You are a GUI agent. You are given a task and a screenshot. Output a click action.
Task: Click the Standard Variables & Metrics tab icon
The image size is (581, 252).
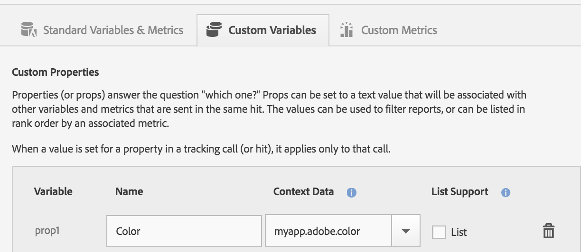(x=29, y=30)
